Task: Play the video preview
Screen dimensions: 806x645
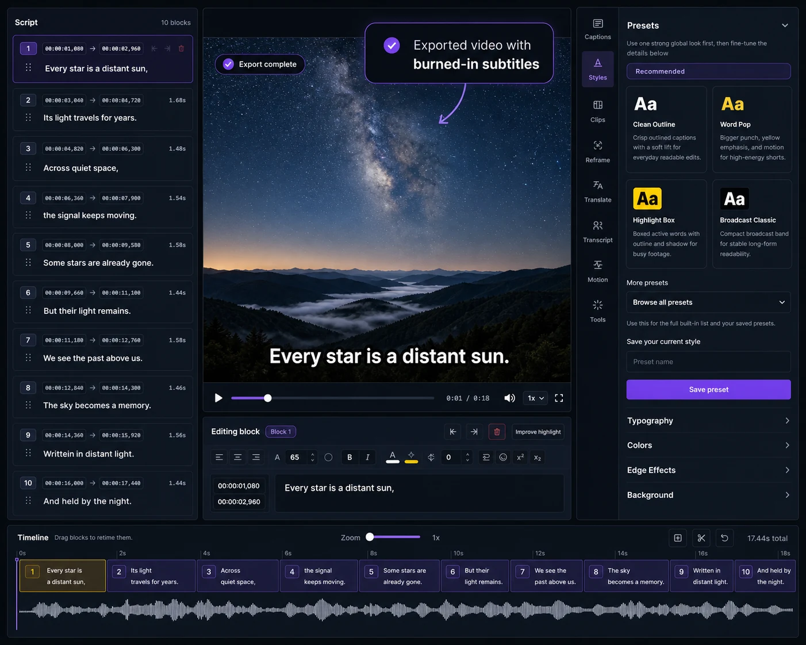Action: click(218, 398)
